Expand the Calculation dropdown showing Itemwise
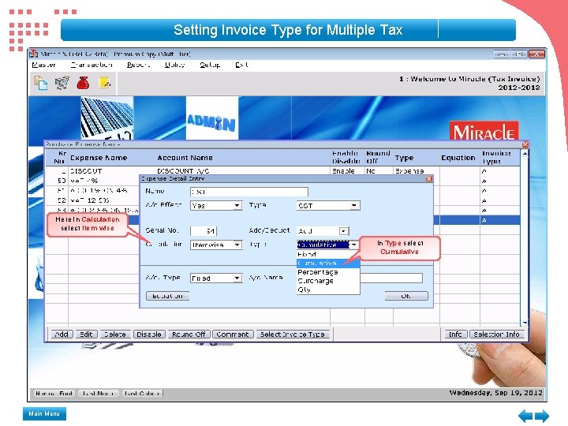 237,245
